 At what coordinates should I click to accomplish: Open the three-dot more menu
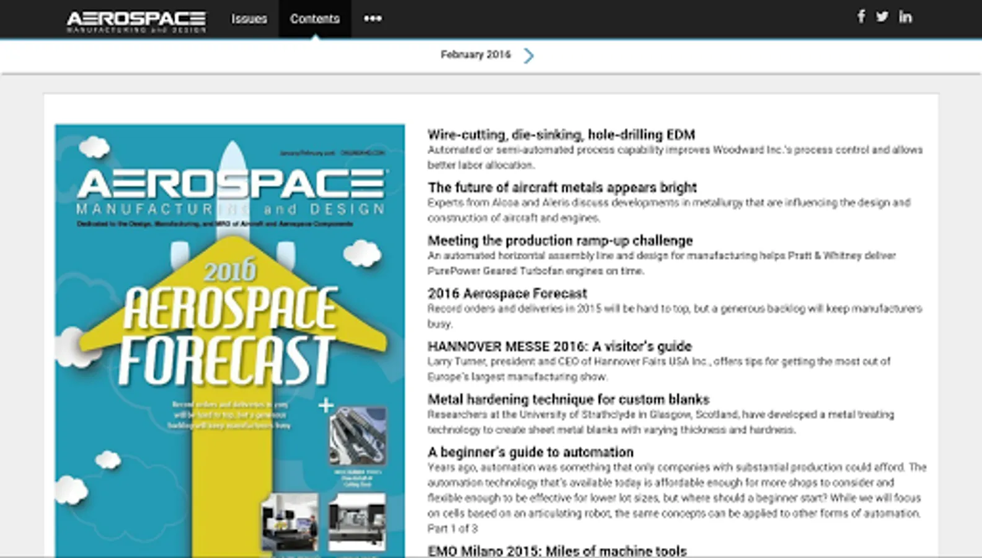373,19
